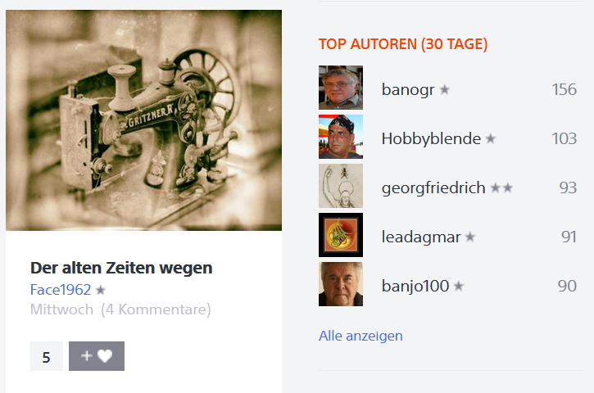This screenshot has width=594, height=393.
Task: Select the georgfriedrich author name
Action: tap(433, 187)
